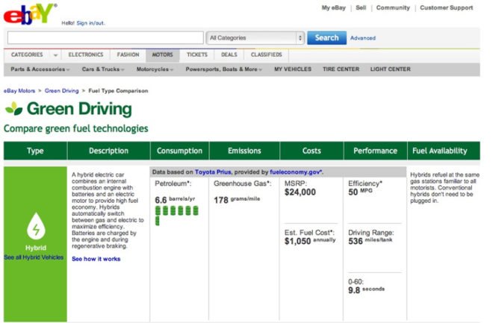Click in the search input field

[105, 37]
